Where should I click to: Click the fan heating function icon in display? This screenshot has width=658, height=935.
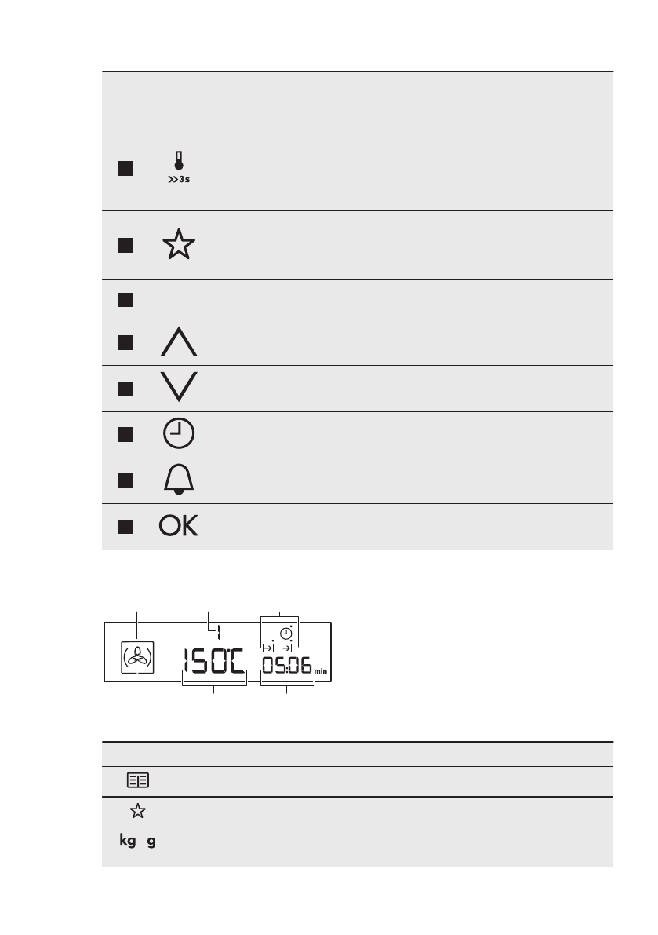coord(137,658)
